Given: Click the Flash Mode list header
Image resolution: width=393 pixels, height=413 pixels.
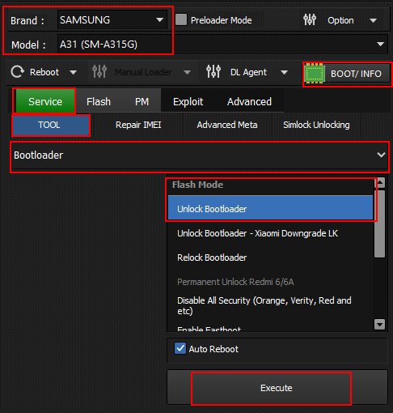Looking at the screenshot, I should coord(270,185).
